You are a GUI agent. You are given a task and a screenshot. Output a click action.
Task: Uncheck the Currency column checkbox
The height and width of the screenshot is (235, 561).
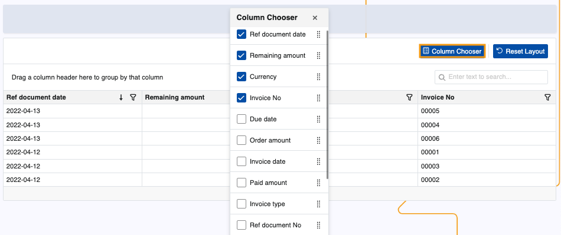click(242, 77)
